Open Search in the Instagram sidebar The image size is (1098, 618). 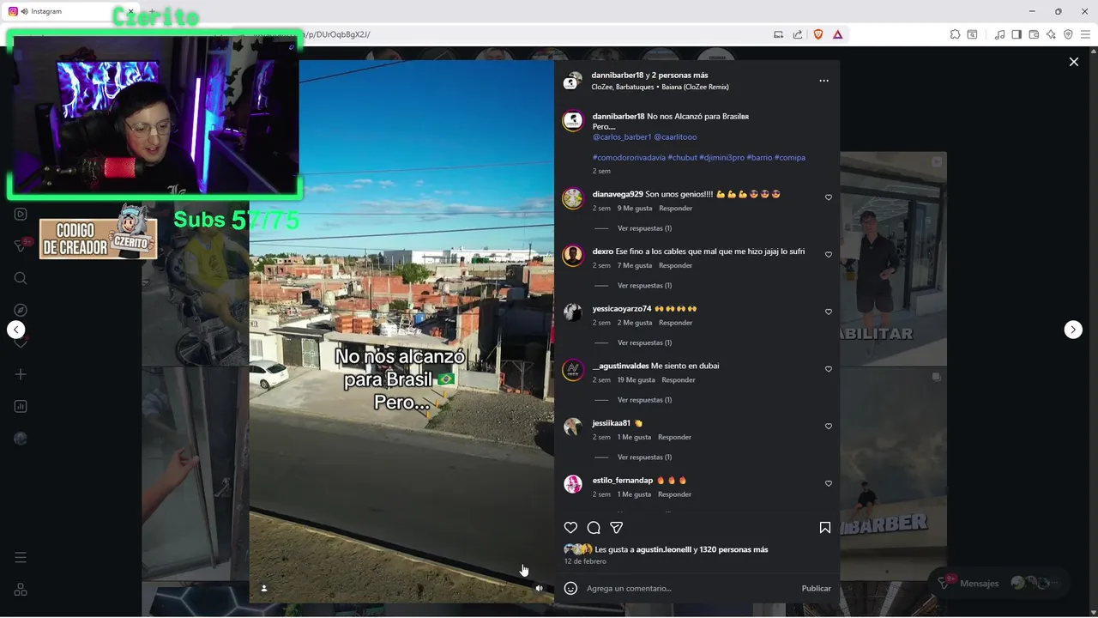(x=21, y=278)
